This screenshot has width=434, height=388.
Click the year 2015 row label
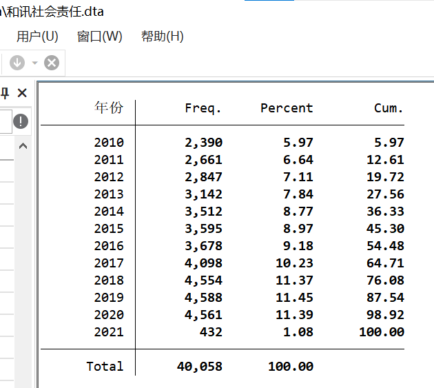coord(109,229)
